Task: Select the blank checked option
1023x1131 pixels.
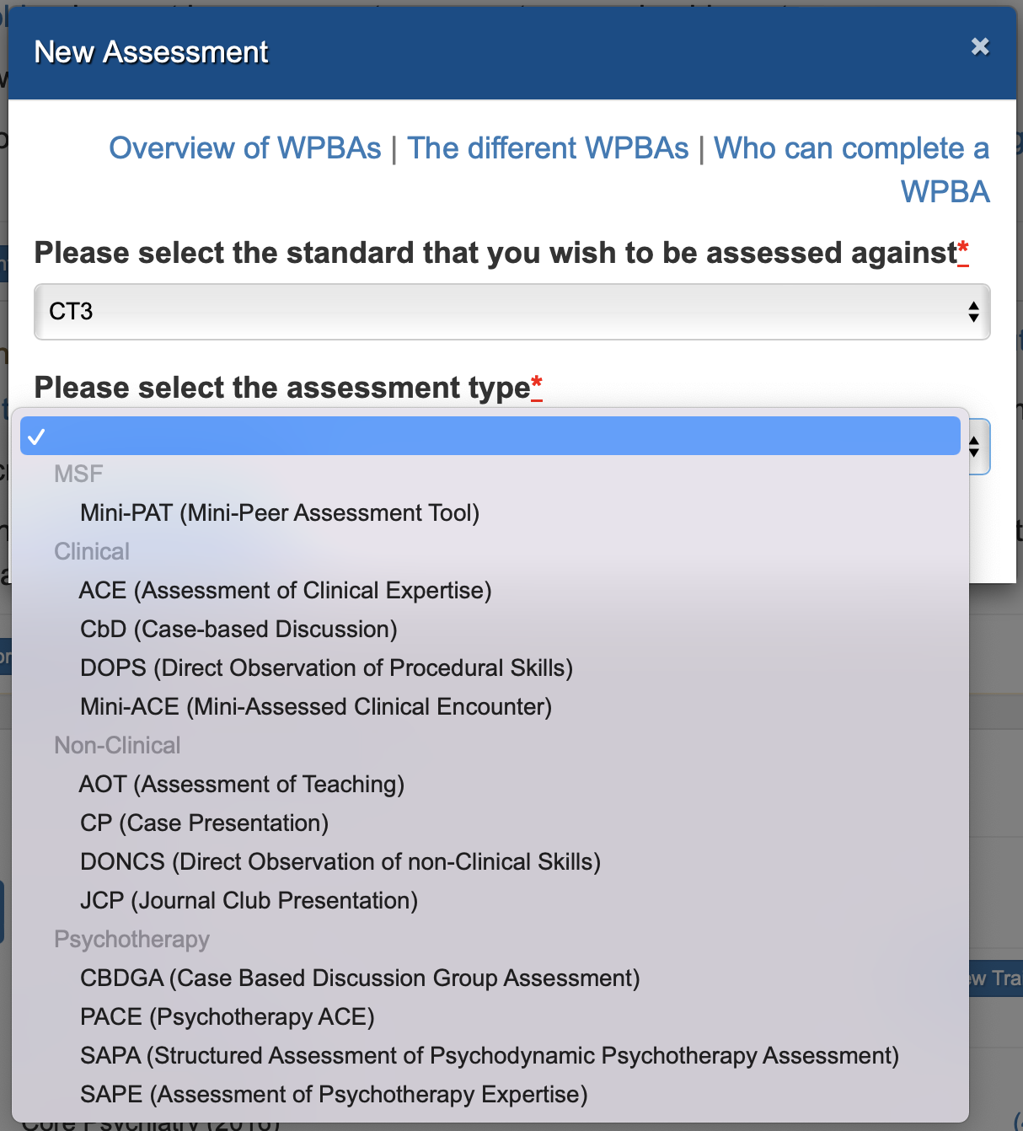Action: 490,437
